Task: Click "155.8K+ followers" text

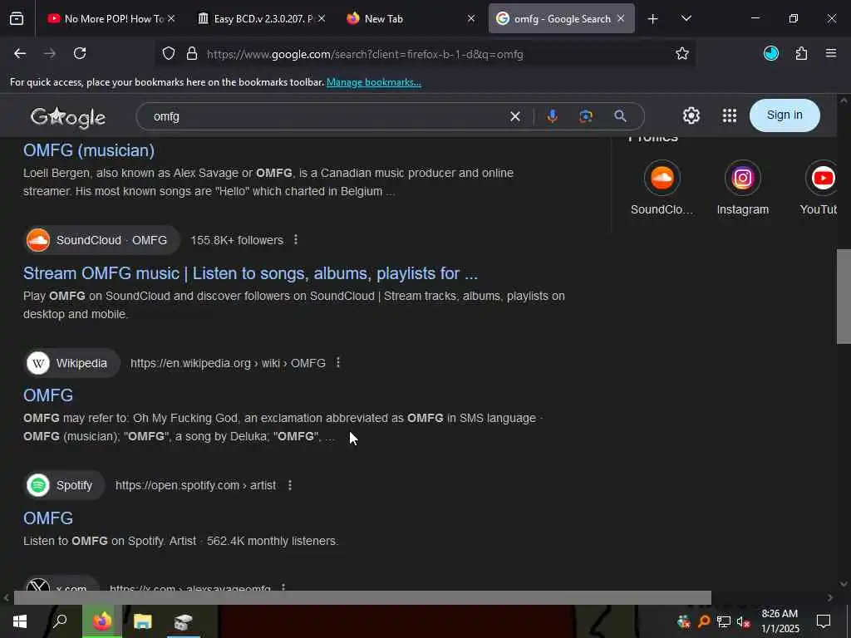Action: (237, 240)
